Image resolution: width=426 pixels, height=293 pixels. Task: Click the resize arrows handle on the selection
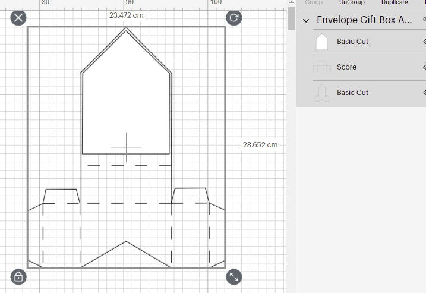click(235, 276)
